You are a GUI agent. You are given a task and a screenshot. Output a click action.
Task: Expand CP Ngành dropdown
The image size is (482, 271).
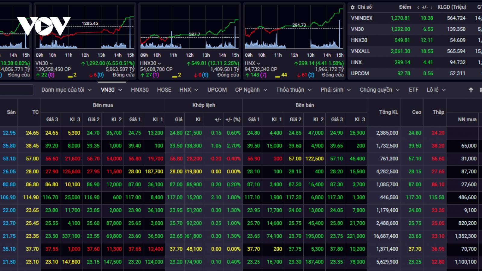[265, 90]
